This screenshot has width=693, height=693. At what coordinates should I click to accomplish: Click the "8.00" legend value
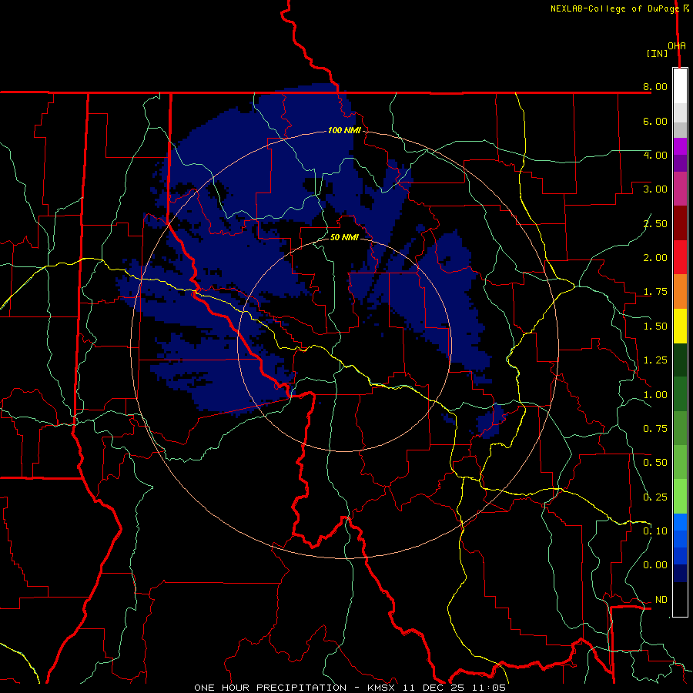pos(655,86)
